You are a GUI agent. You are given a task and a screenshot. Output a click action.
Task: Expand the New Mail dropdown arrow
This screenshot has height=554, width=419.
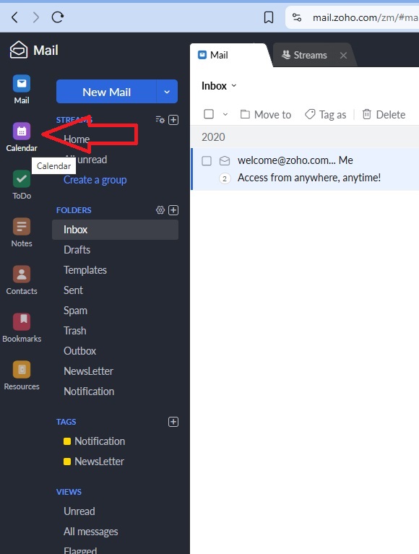pyautogui.click(x=167, y=92)
